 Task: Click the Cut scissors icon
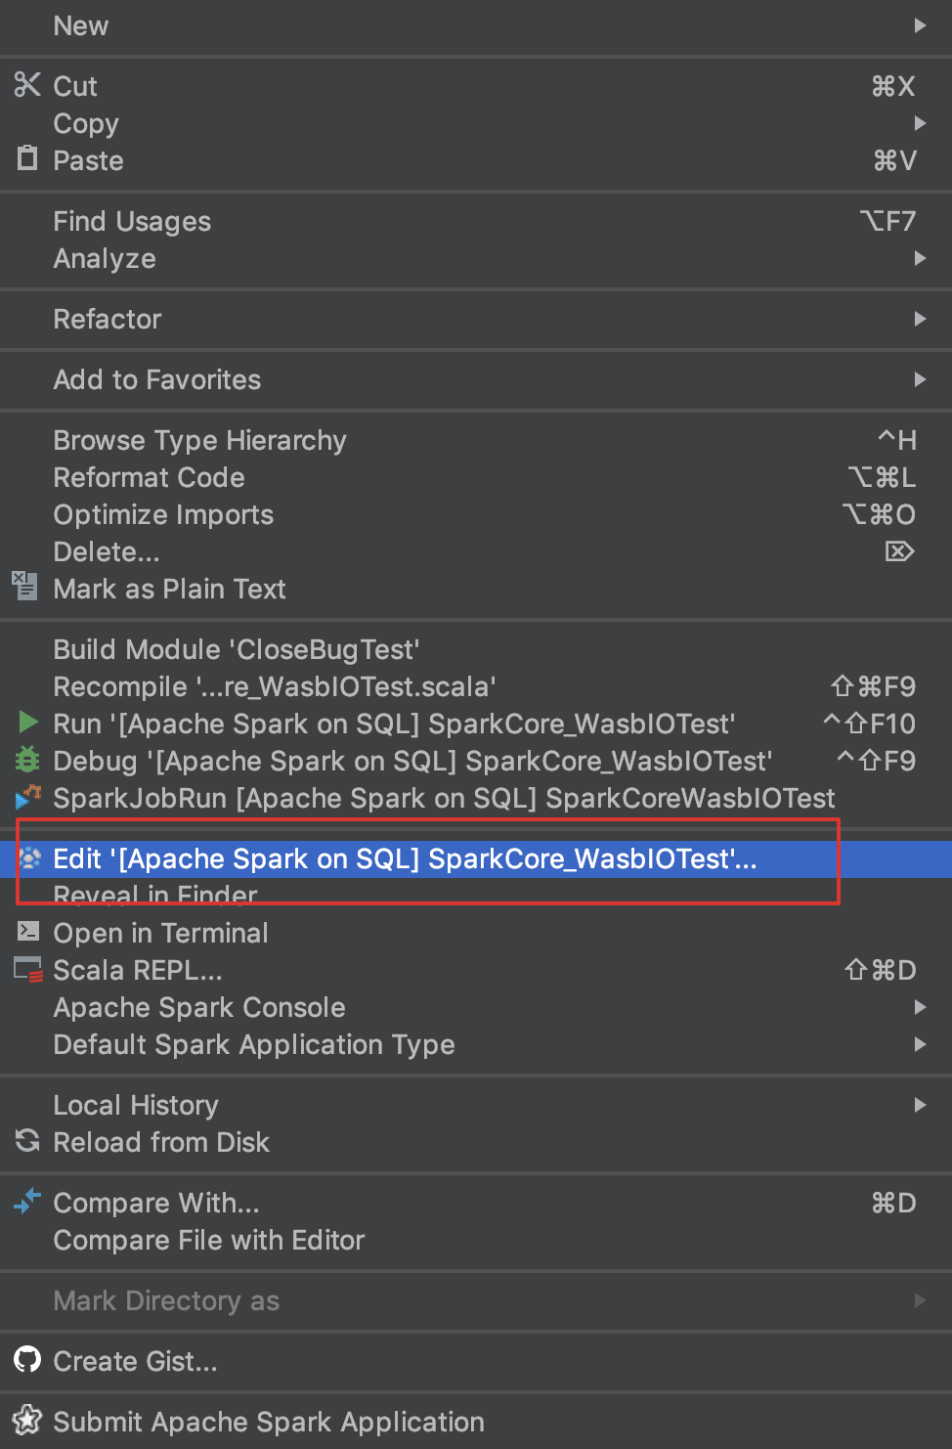pyautogui.click(x=27, y=86)
